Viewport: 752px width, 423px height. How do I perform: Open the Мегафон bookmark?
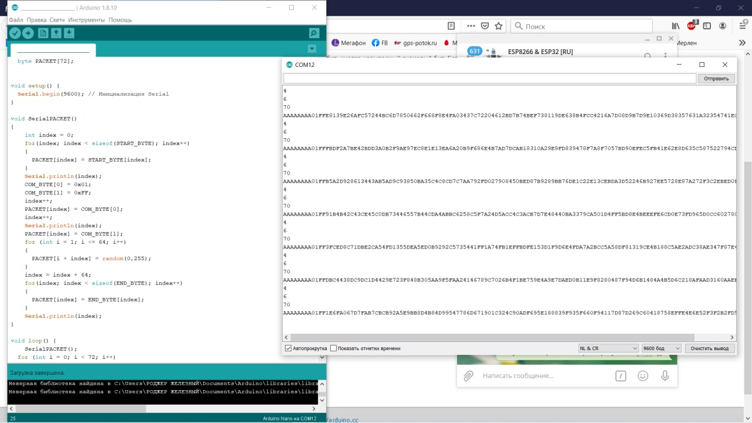(348, 43)
